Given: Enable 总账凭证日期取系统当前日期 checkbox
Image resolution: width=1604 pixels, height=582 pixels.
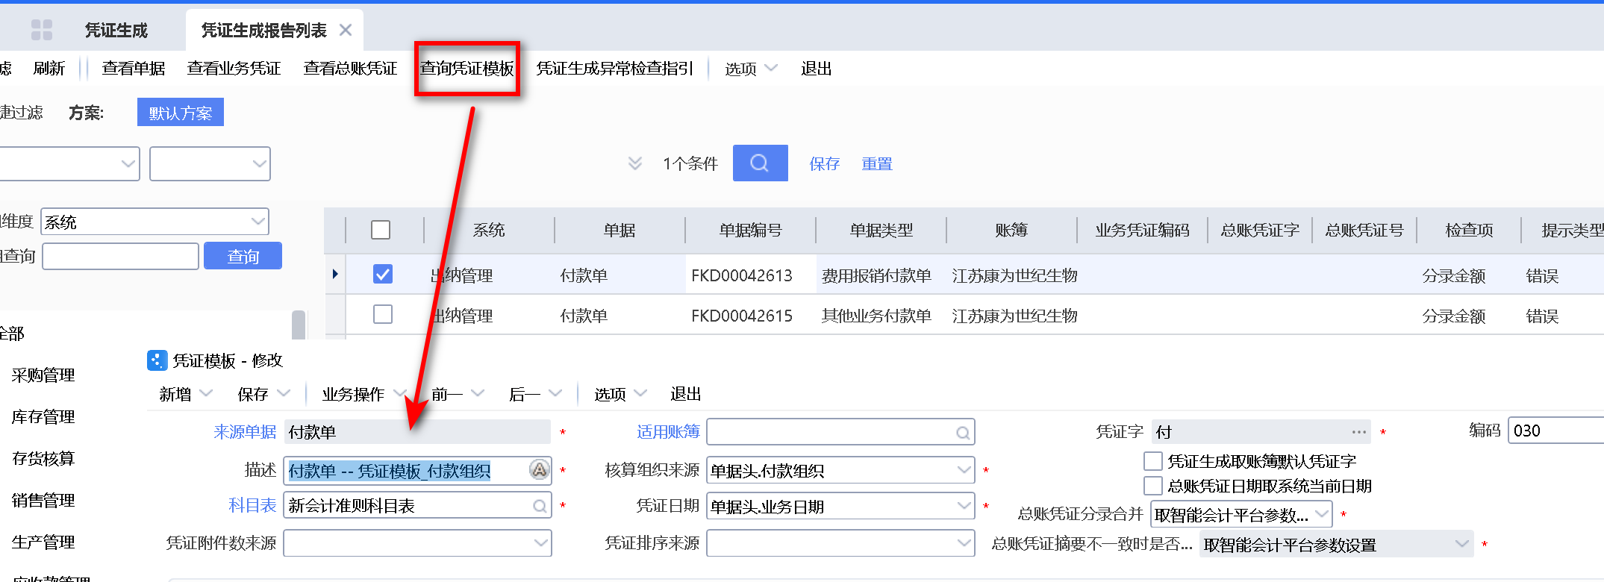Looking at the screenshot, I should 1153,486.
